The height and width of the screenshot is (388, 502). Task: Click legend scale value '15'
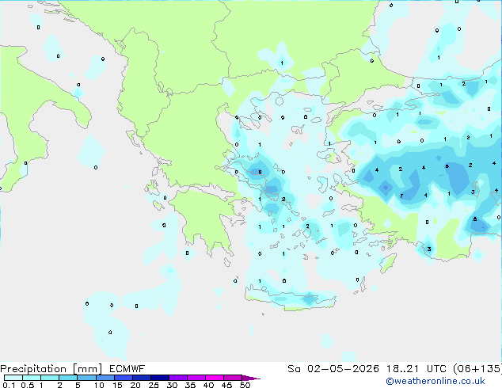(117, 385)
